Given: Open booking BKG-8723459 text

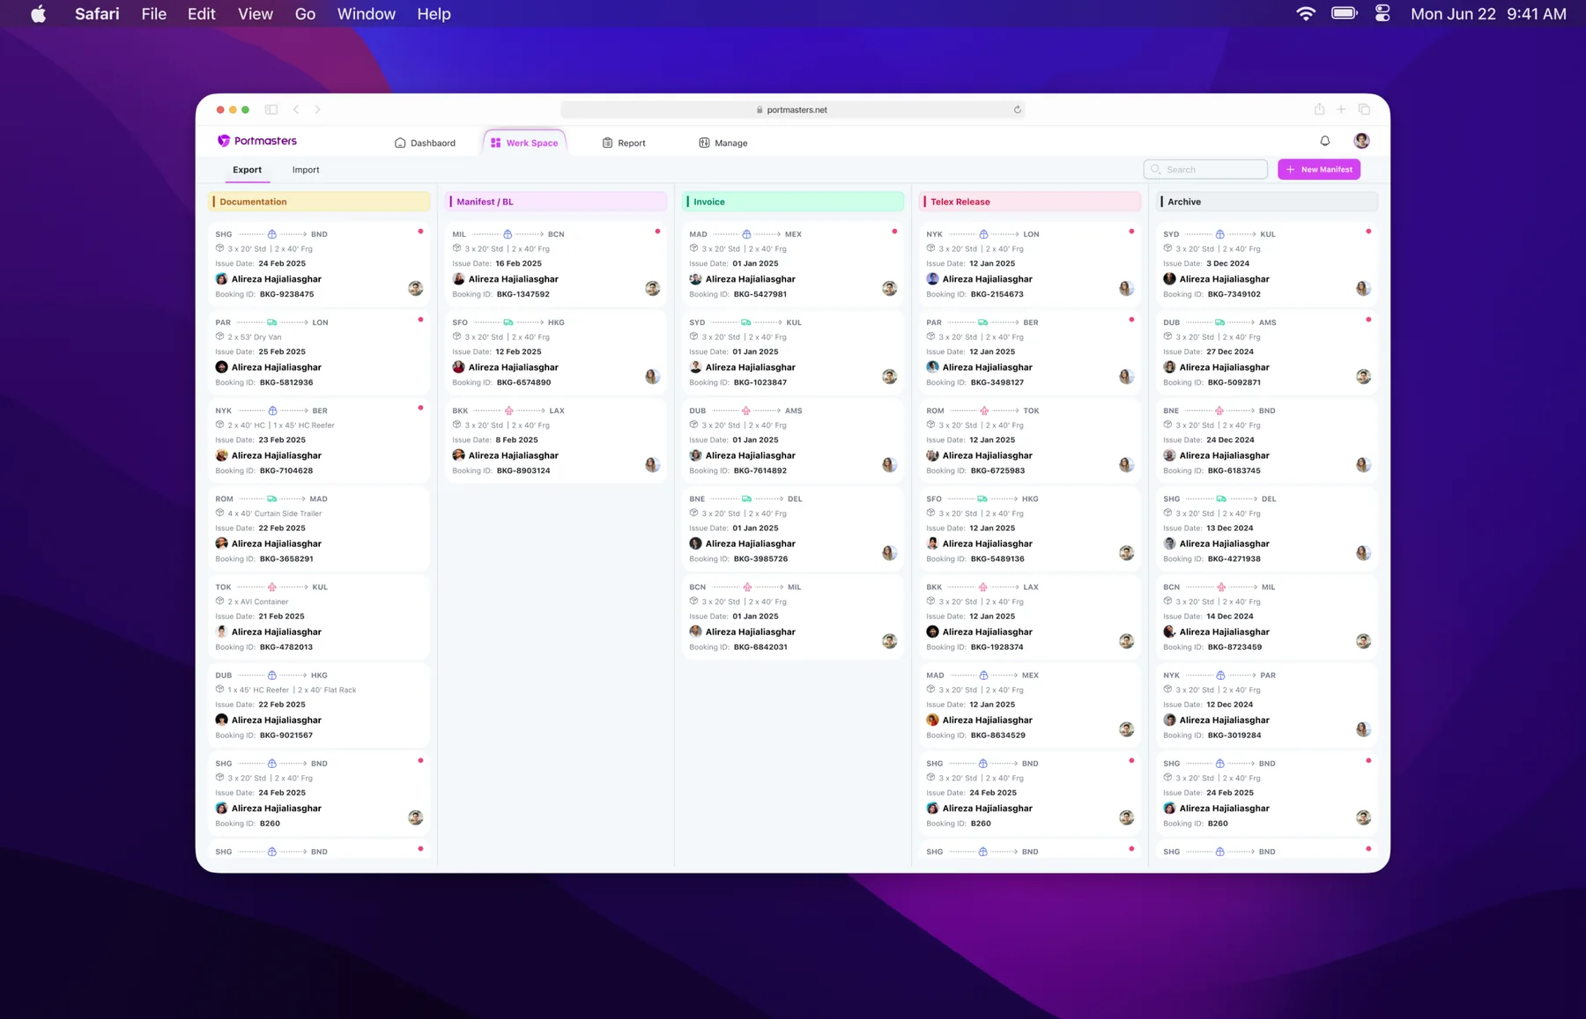Looking at the screenshot, I should (1234, 646).
